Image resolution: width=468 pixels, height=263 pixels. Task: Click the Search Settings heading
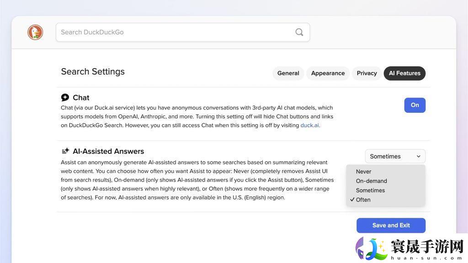tap(93, 71)
